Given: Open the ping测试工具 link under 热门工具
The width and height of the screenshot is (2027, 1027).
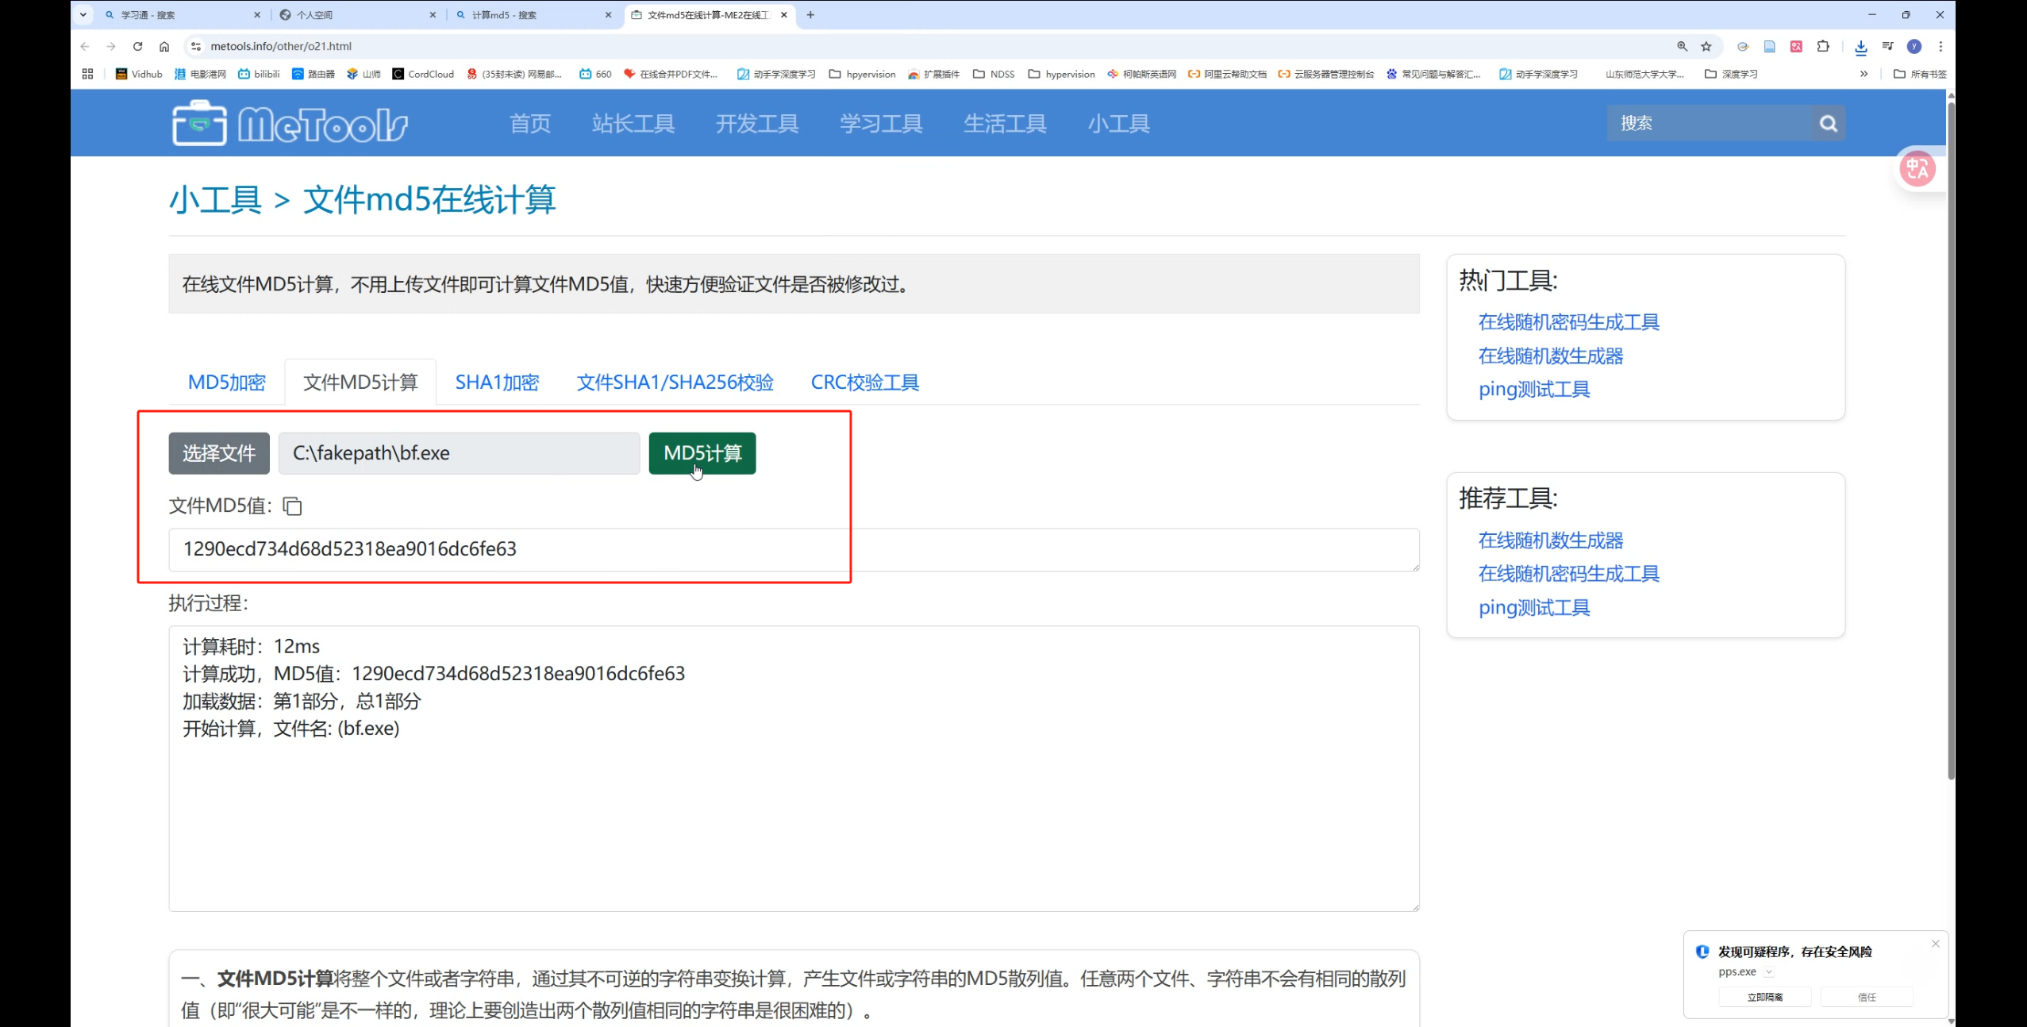Looking at the screenshot, I should click(1533, 390).
